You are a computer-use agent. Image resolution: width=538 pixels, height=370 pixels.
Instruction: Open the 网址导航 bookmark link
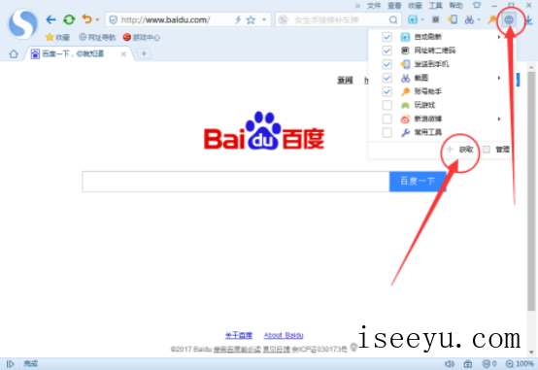point(97,37)
